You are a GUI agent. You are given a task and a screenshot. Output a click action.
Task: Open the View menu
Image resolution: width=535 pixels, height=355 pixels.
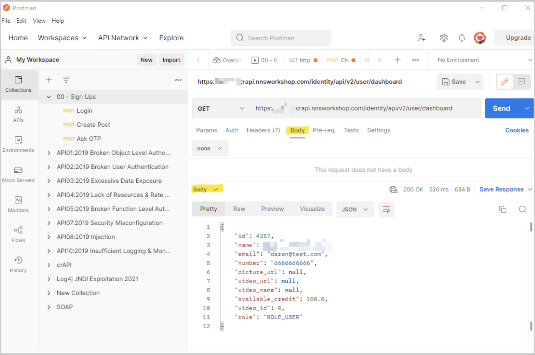point(39,21)
